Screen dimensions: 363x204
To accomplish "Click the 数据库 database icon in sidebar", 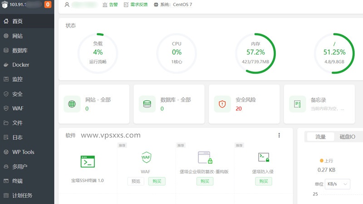I will tap(6, 50).
